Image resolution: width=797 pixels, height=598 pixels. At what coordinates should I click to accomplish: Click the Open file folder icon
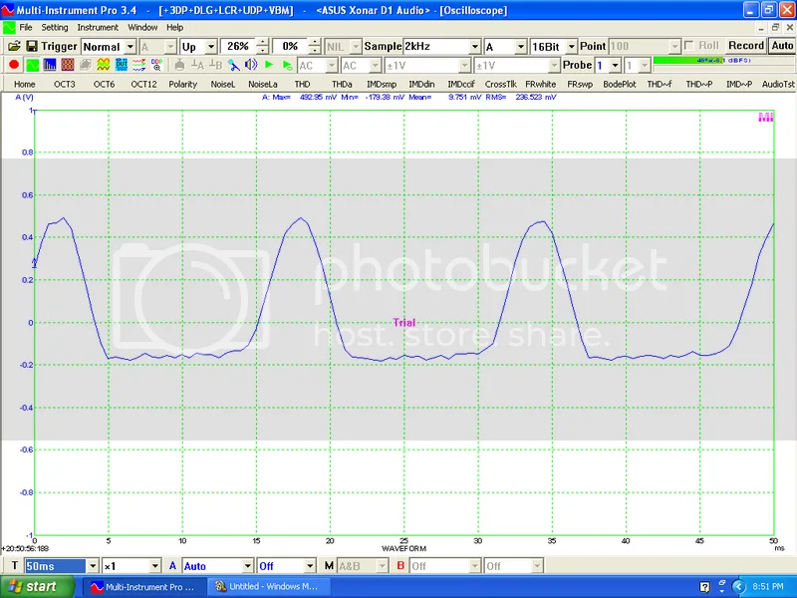[14, 46]
